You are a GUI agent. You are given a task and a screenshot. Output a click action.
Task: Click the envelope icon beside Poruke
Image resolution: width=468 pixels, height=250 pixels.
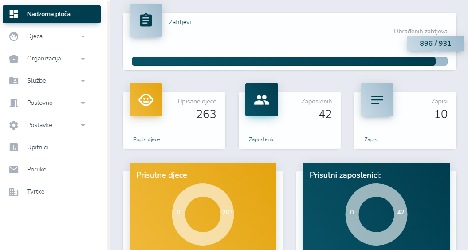14,170
